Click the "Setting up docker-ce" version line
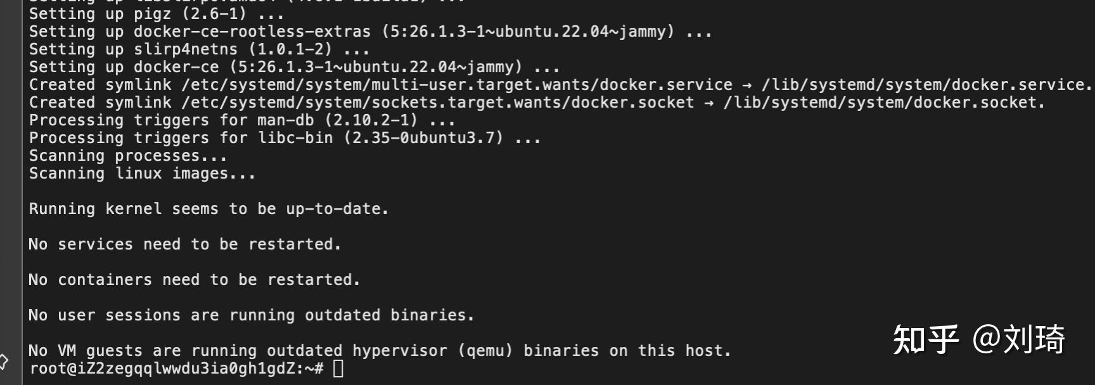The height and width of the screenshot is (385, 1095). click(x=294, y=67)
